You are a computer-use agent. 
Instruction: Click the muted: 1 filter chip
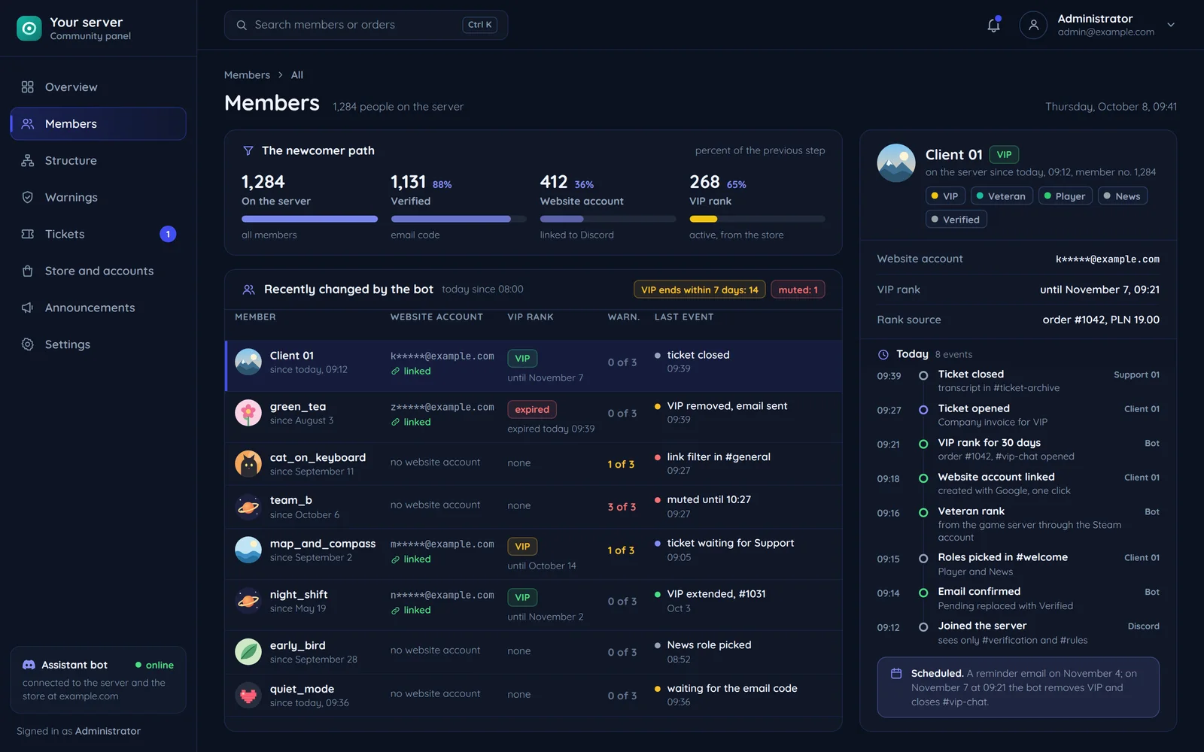click(x=798, y=290)
